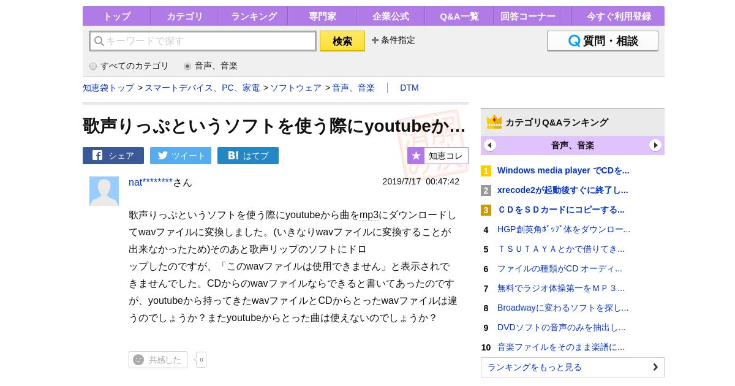Viewport: 735px width, 386px height.
Task: Show previous ranking category with left arrow
Action: click(490, 145)
